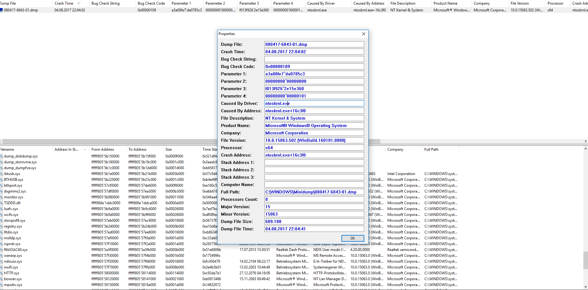
Task: Sort crashes by Caused By Address column
Action: 370,3
